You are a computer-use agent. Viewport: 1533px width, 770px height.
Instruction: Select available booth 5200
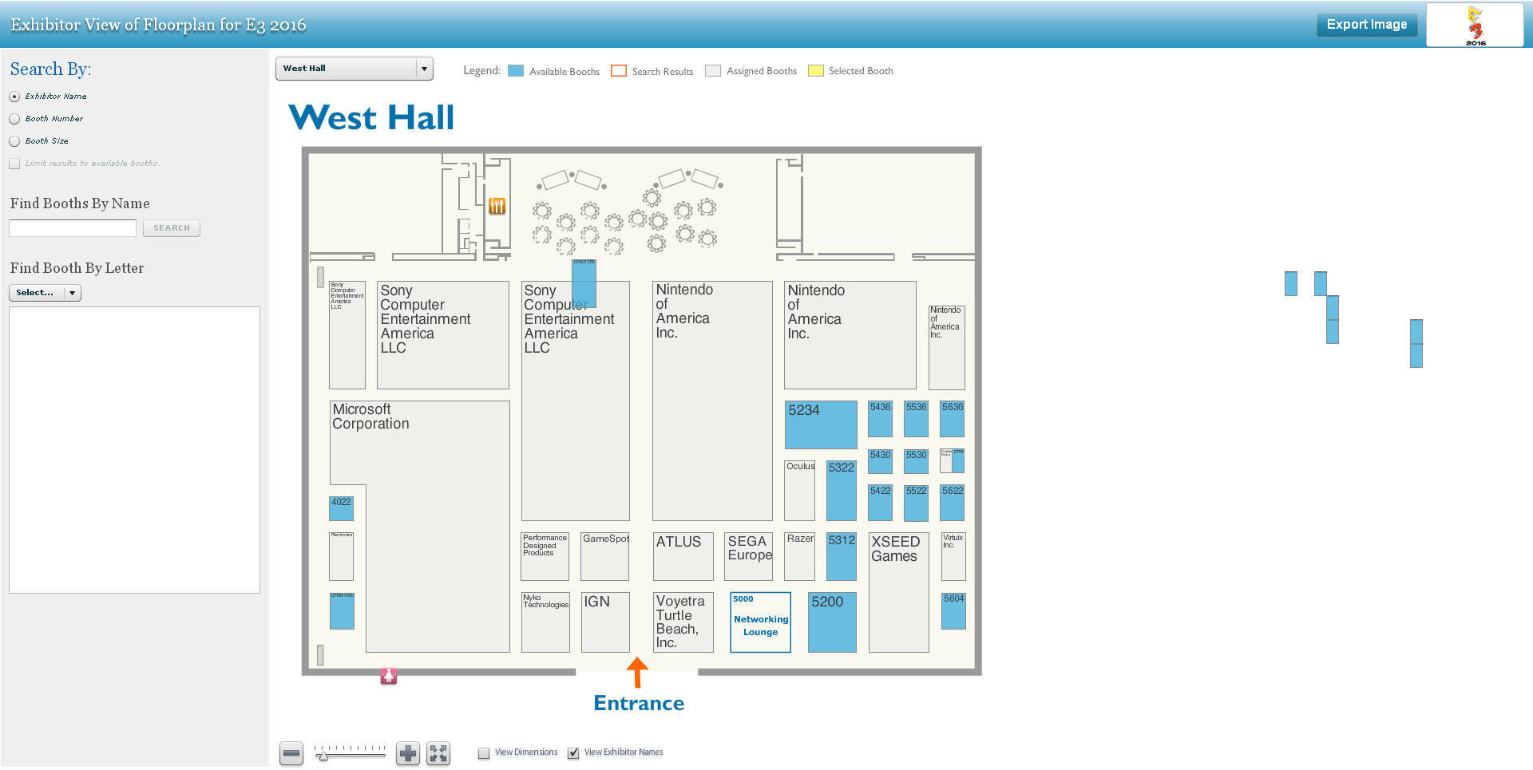click(832, 622)
